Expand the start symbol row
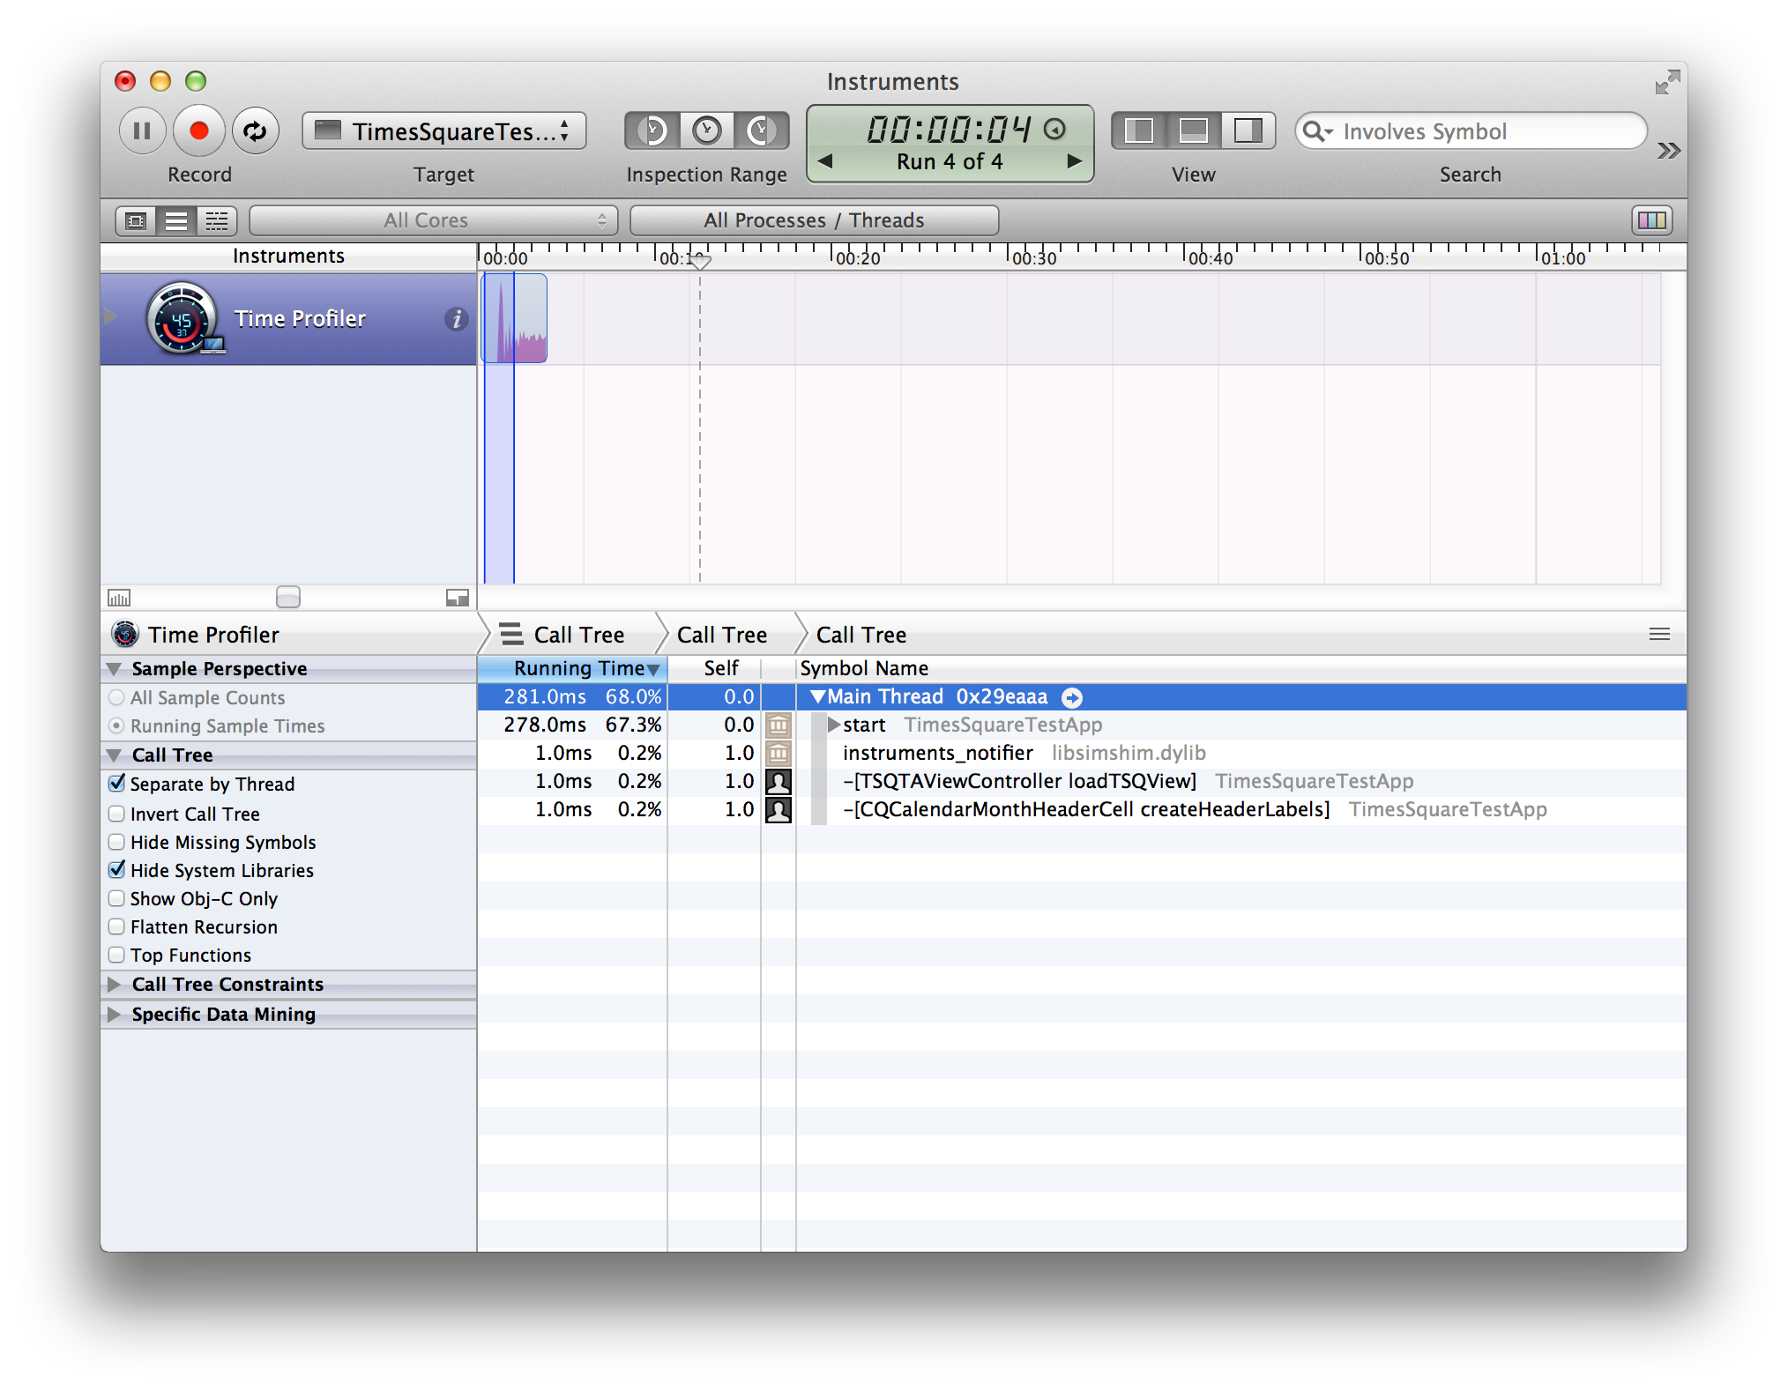The height and width of the screenshot is (1391, 1788). 833,725
